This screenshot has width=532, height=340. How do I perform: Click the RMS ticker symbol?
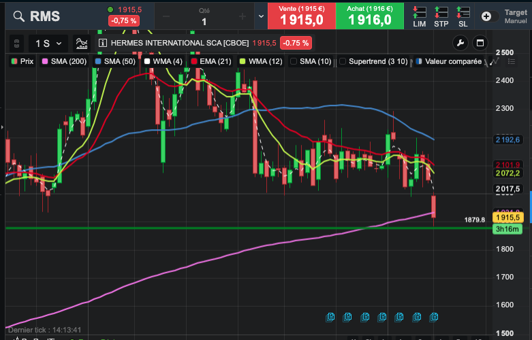[x=45, y=16]
